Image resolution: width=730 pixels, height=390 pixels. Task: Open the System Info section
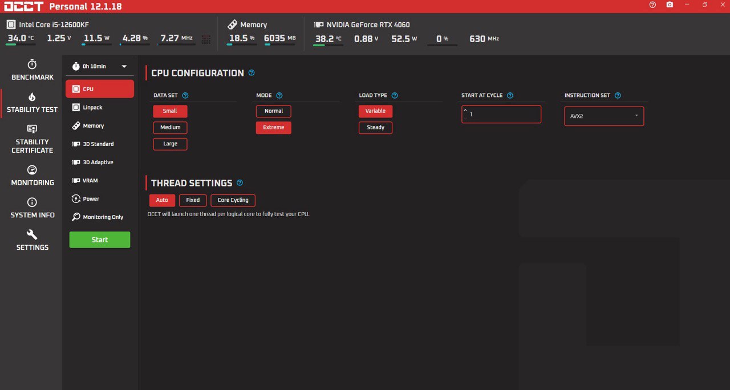(32, 208)
